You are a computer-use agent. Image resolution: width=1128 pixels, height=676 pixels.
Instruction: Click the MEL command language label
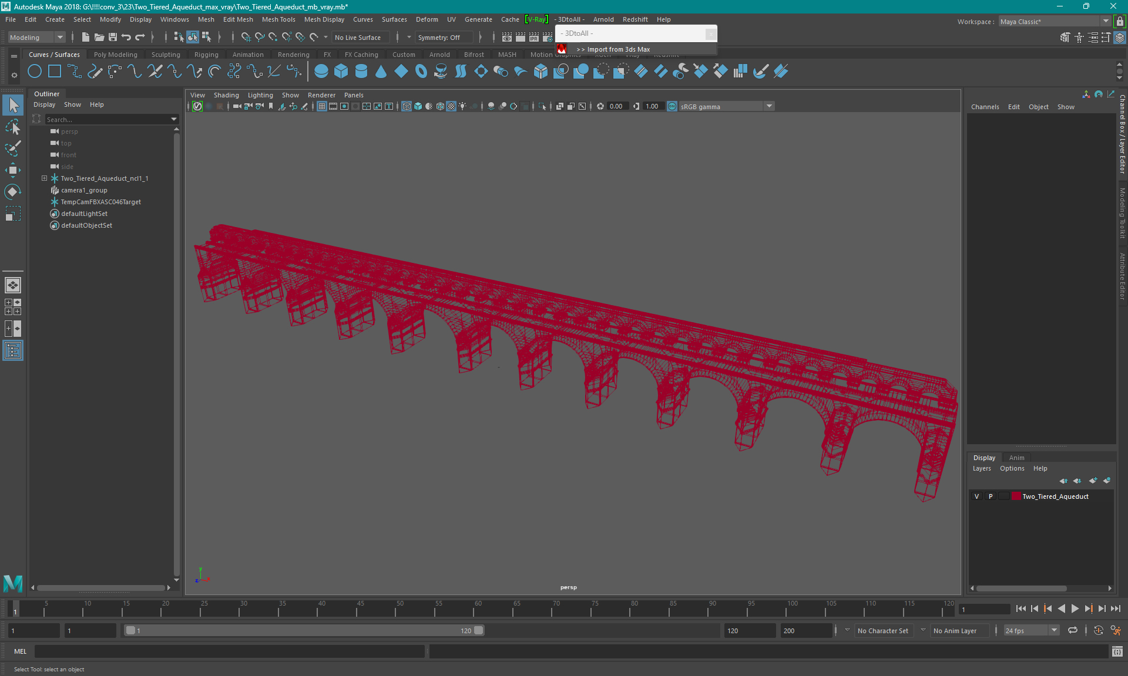pyautogui.click(x=21, y=651)
